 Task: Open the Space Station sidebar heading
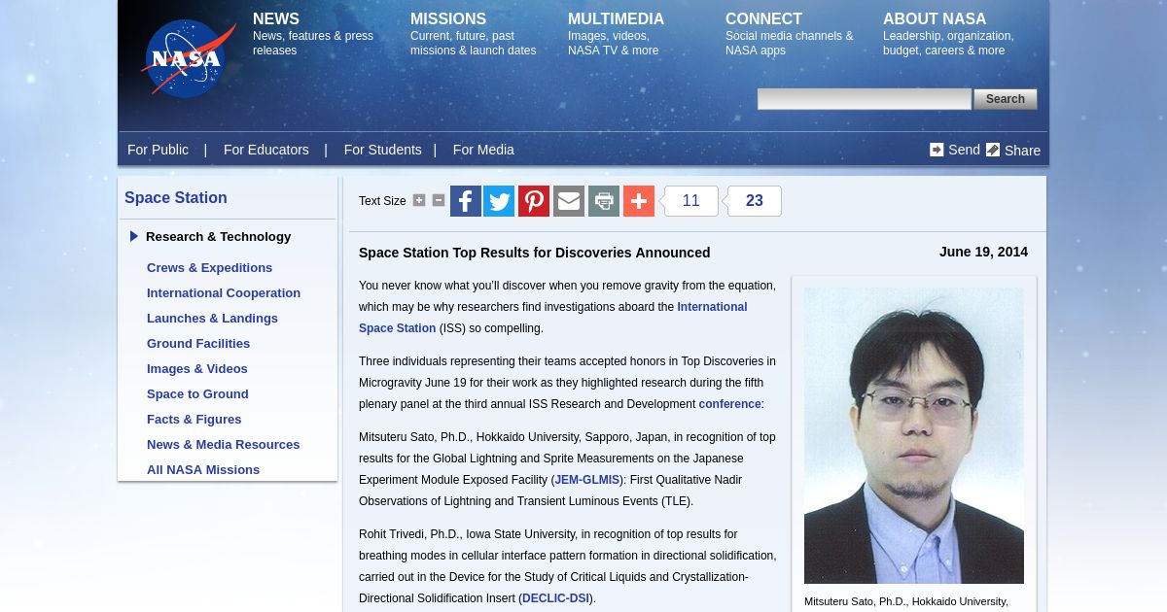(x=176, y=197)
